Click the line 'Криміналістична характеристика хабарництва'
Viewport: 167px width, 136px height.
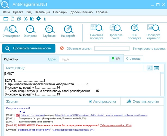(47, 84)
